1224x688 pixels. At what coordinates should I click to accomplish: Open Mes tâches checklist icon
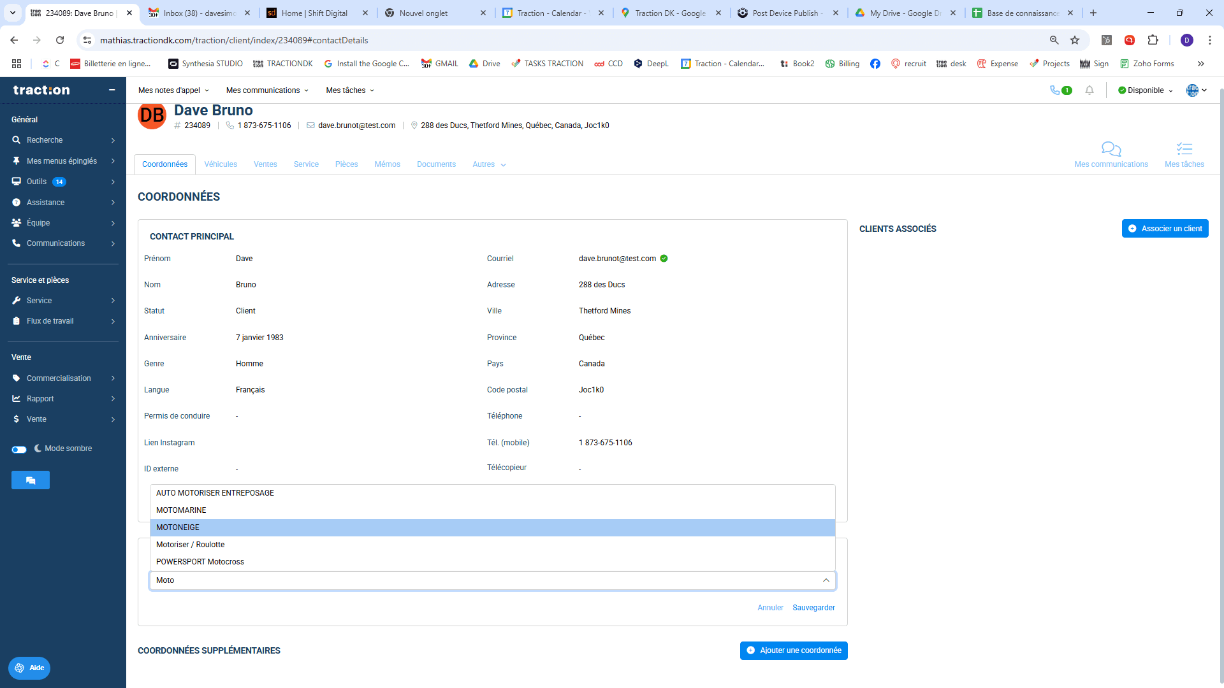tap(1184, 149)
